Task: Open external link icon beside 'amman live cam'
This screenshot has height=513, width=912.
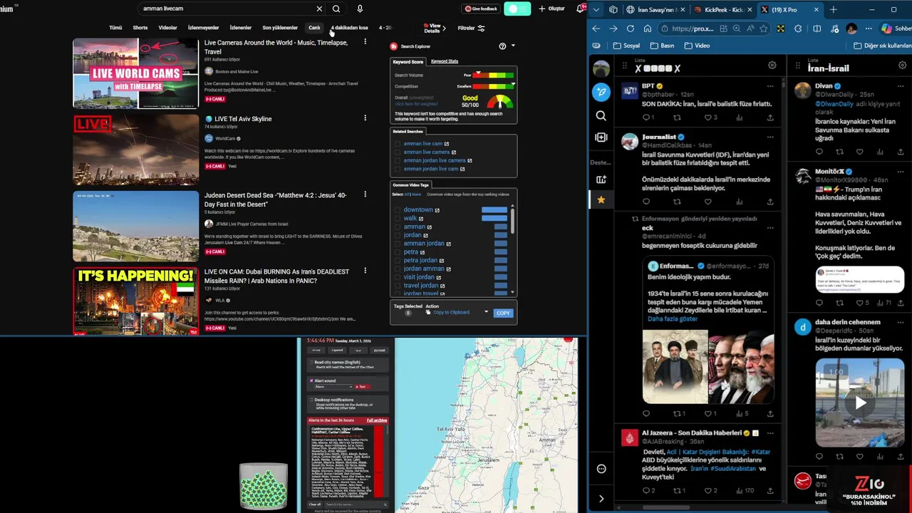Action: point(447,144)
